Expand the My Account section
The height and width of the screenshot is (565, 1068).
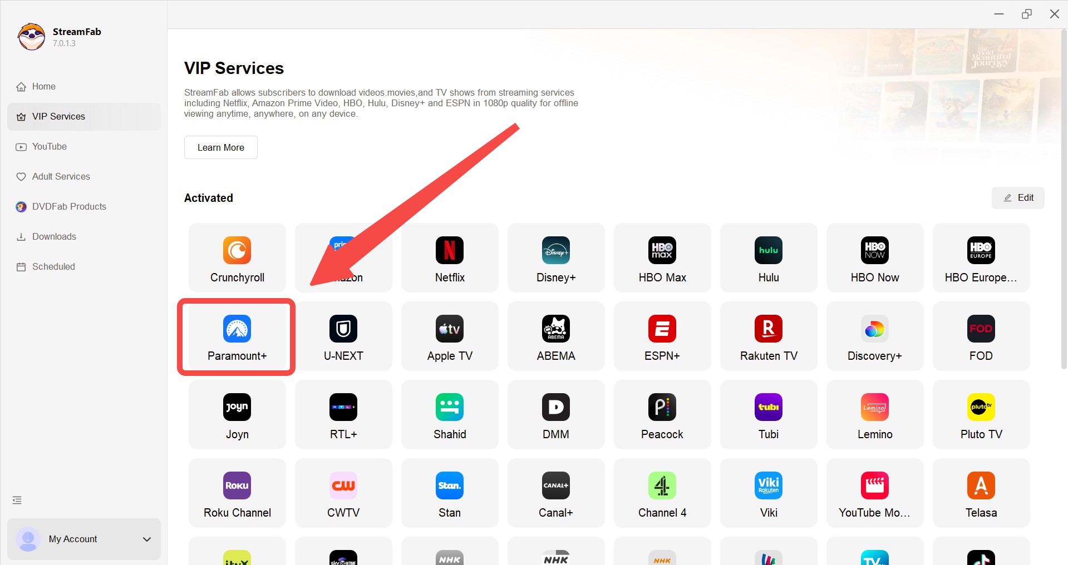[x=83, y=539]
